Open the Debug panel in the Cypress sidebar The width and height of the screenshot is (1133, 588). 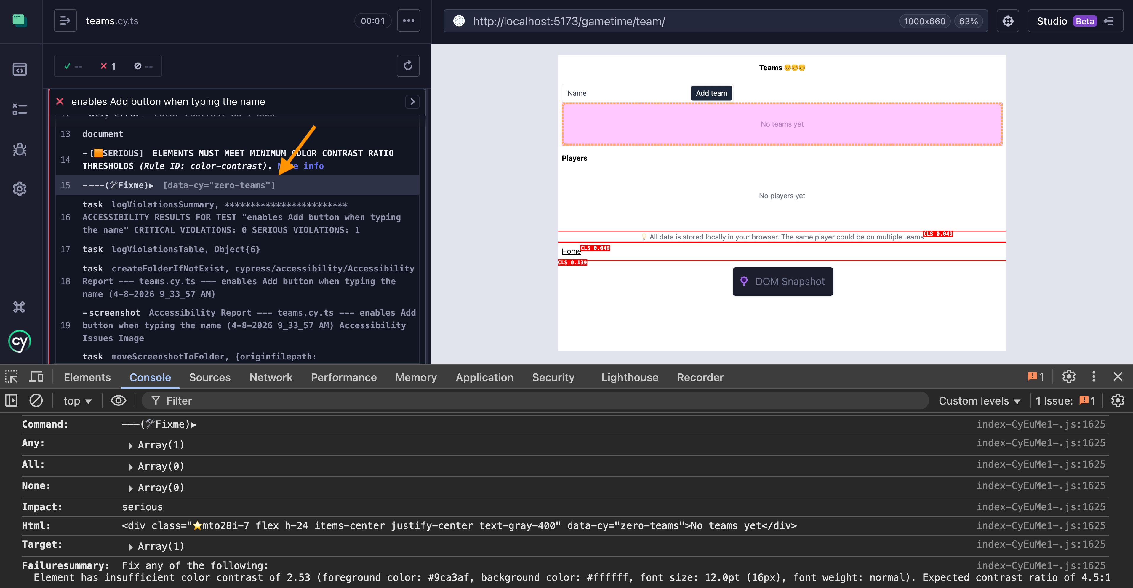[20, 150]
